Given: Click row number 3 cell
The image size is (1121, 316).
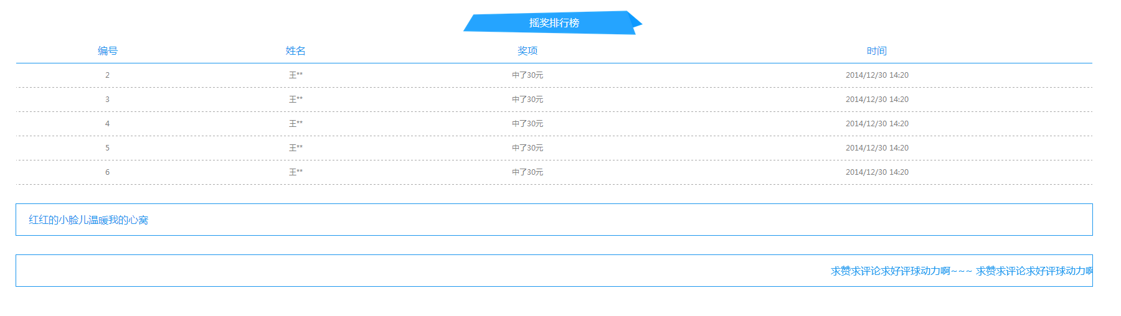Looking at the screenshot, I should pos(107,100).
